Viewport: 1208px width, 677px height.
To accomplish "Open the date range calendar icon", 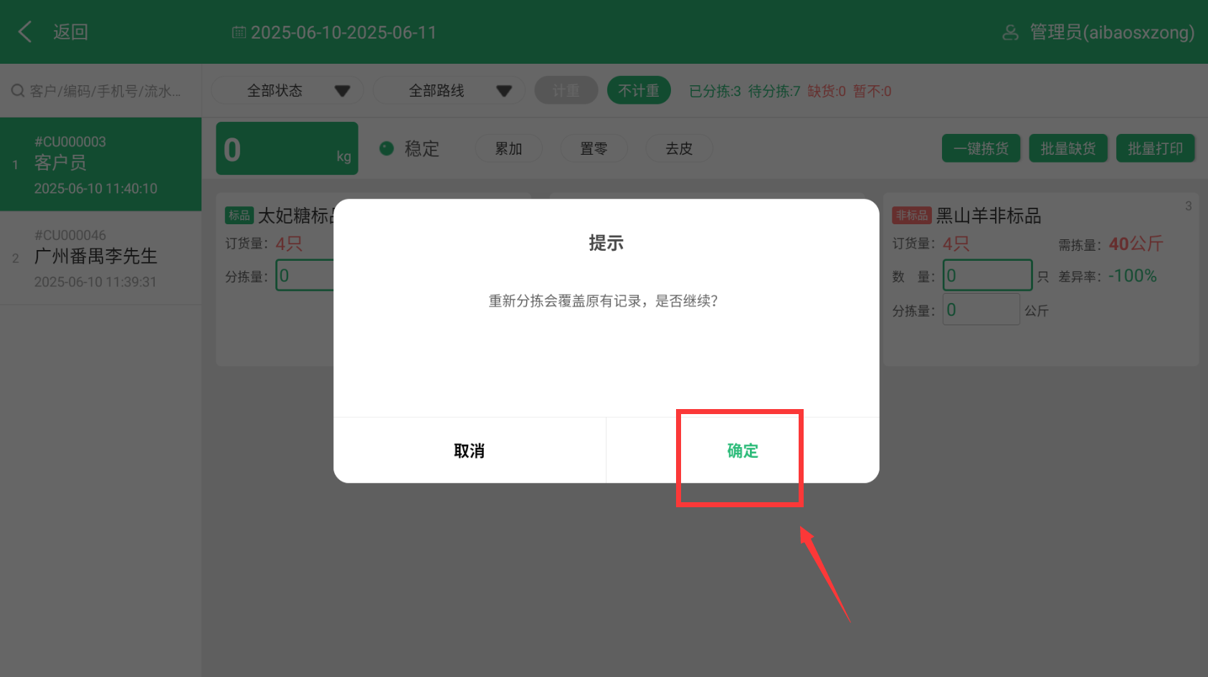I will click(239, 32).
